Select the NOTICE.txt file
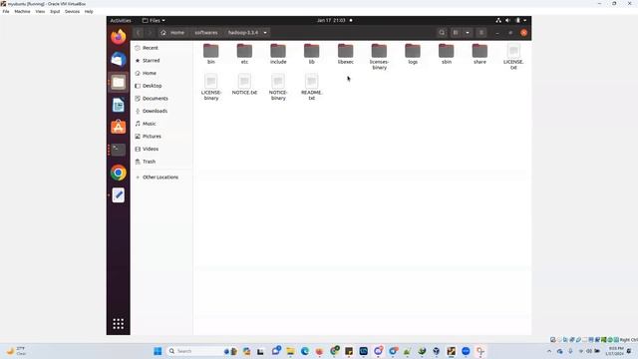Viewport: 638px width, 359px height. 244,84
